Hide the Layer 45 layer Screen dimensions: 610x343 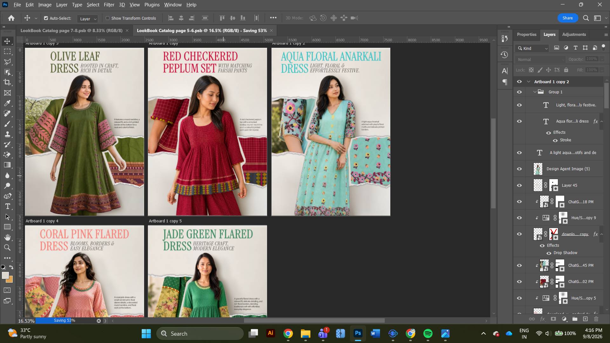[x=519, y=185]
